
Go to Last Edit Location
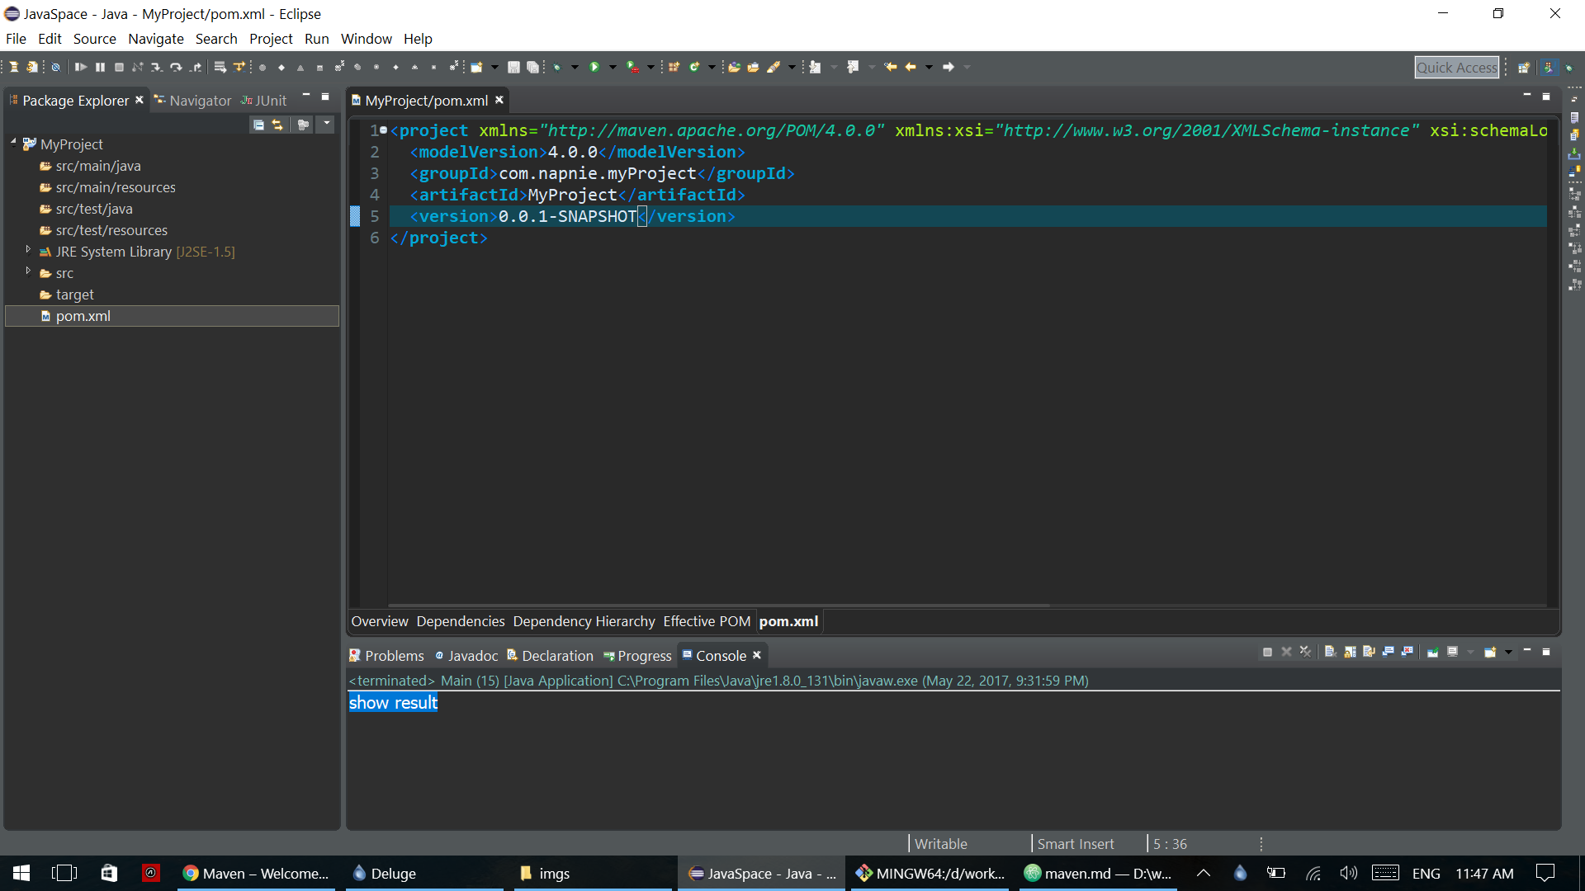(x=890, y=67)
